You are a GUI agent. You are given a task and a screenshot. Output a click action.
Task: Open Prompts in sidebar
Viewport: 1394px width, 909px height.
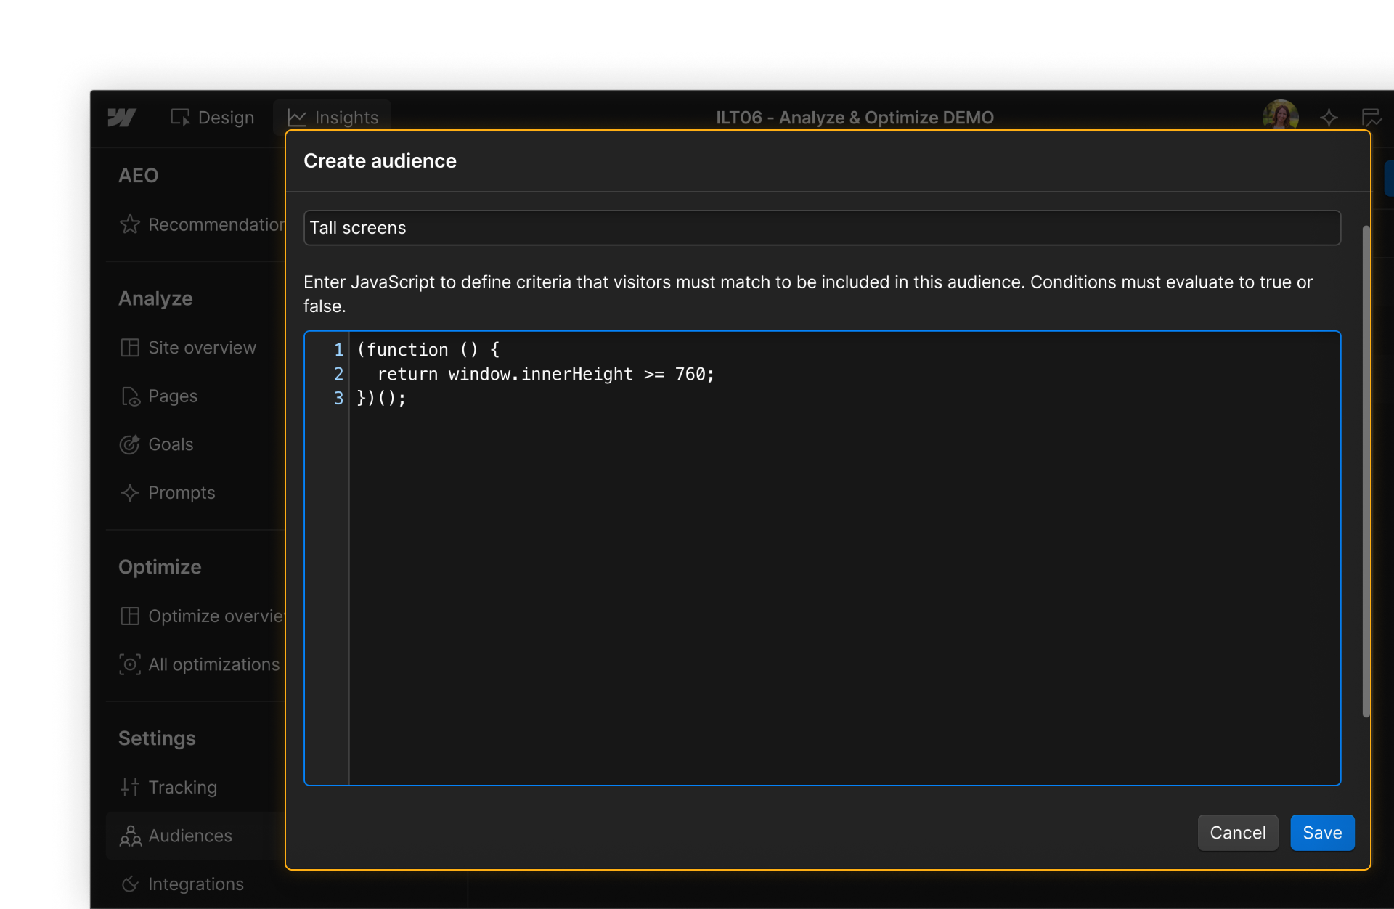point(182,493)
